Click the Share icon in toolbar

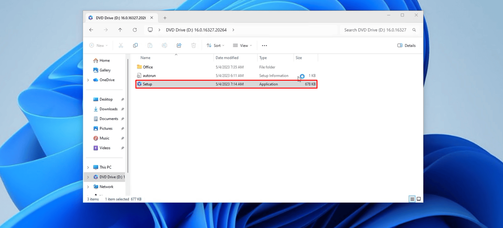coord(179,46)
